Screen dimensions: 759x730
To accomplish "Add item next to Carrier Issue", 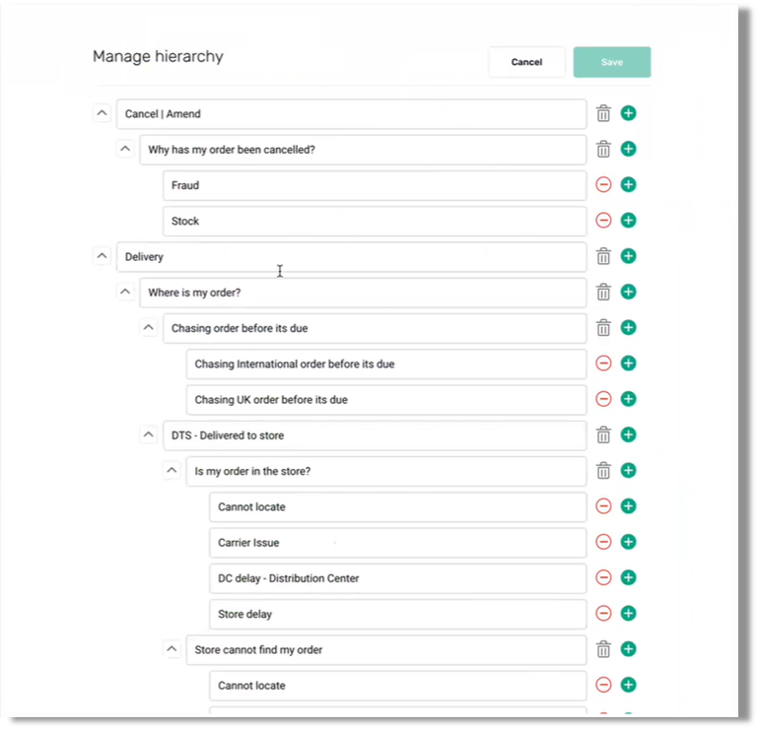I will 628,542.
